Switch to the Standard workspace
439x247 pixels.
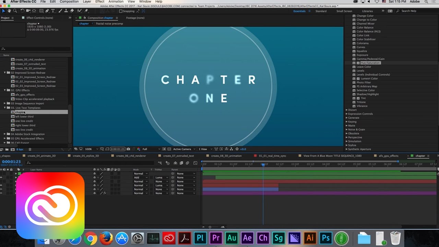pyautogui.click(x=321, y=11)
